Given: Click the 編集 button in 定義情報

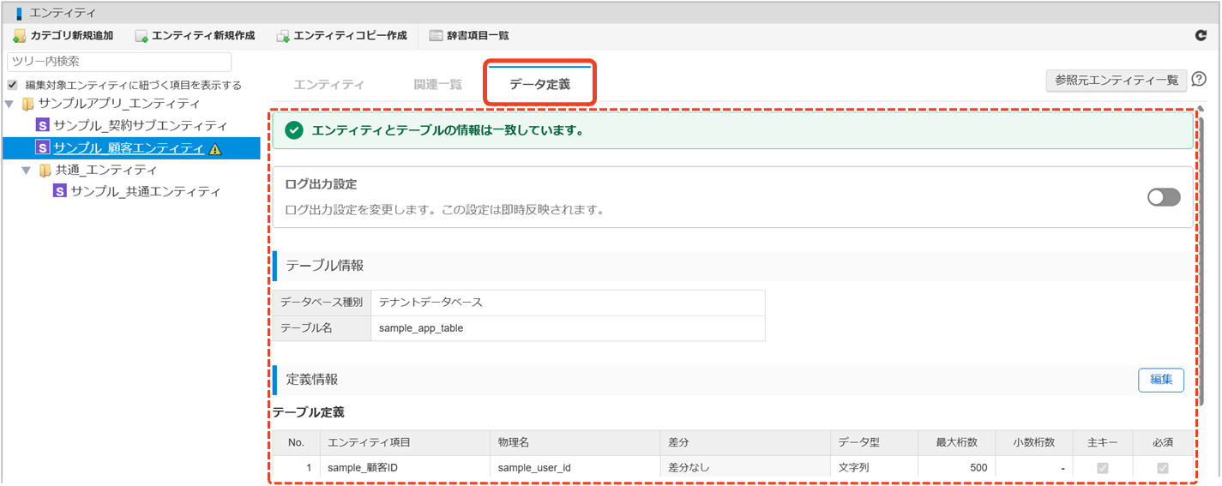Looking at the screenshot, I should coord(1161,380).
